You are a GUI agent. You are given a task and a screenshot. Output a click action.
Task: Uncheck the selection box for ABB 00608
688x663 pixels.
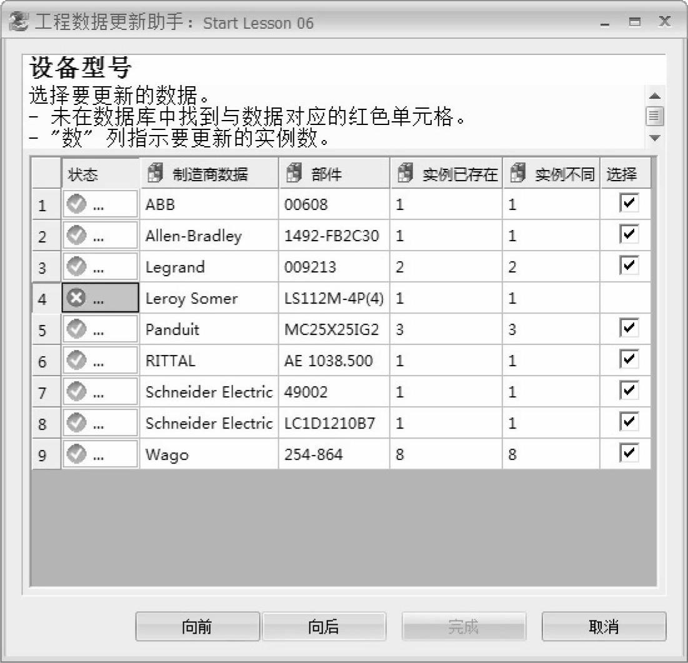[x=629, y=202]
